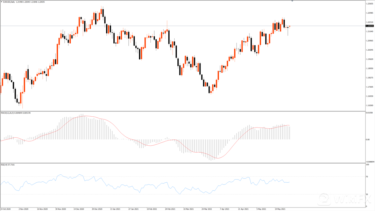Click the 19 Oct 2020 date label
Screen dimensions: 375x211
(x=6, y=209)
